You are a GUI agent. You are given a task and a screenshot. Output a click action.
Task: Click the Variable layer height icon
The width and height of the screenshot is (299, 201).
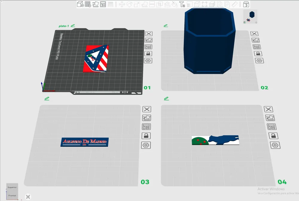pos(110,4)
